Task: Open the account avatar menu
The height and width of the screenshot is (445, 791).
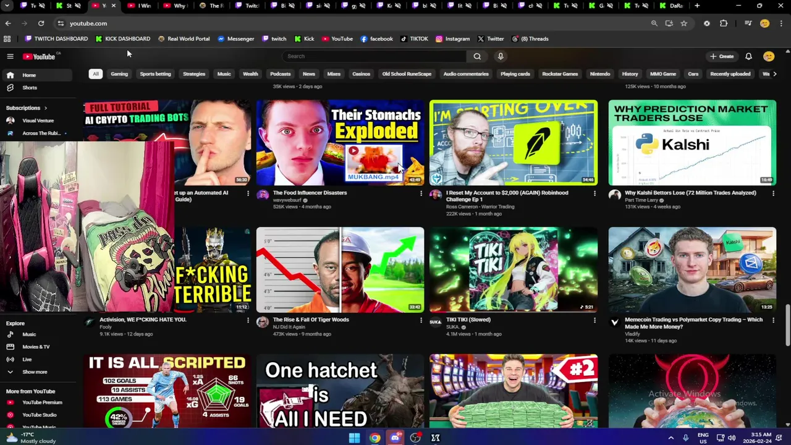Action: click(769, 56)
